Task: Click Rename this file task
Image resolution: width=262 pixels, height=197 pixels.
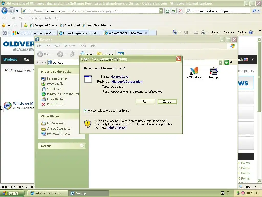Action: tap(57, 78)
